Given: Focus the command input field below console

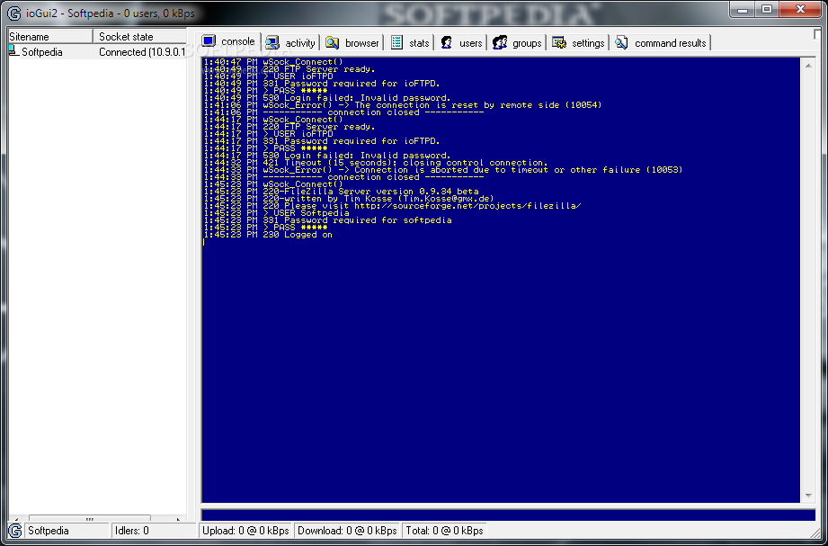Looking at the screenshot, I should (509, 515).
